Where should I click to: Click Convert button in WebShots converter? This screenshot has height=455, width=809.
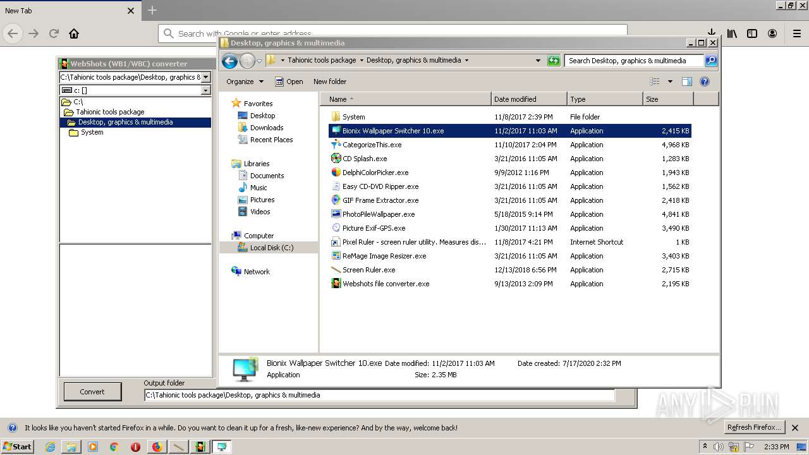(x=92, y=392)
